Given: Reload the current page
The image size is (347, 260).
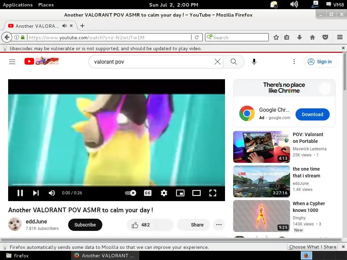Looking at the screenshot, I should [197, 37].
